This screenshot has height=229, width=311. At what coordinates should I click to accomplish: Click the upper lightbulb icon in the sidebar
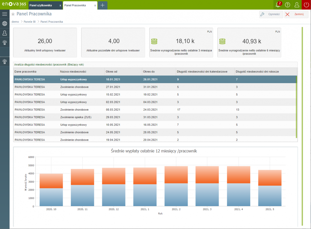[4, 43]
